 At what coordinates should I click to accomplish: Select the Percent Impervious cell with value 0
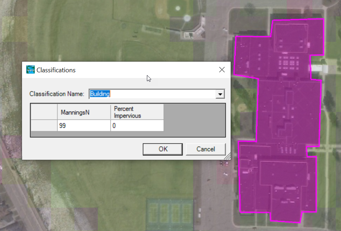click(x=137, y=125)
